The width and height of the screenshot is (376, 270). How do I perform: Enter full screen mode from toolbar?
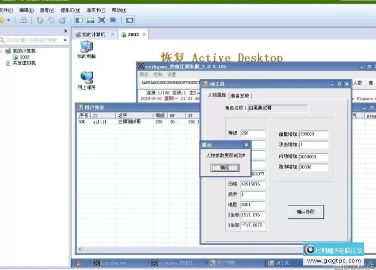coord(102,20)
